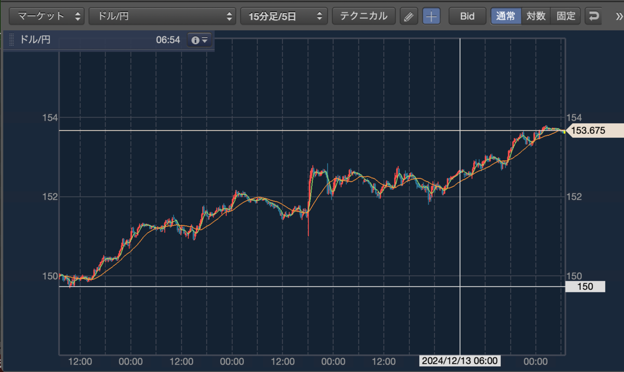Click the undo return-arrow icon
Image resolution: width=624 pixels, height=372 pixels.
tap(593, 16)
